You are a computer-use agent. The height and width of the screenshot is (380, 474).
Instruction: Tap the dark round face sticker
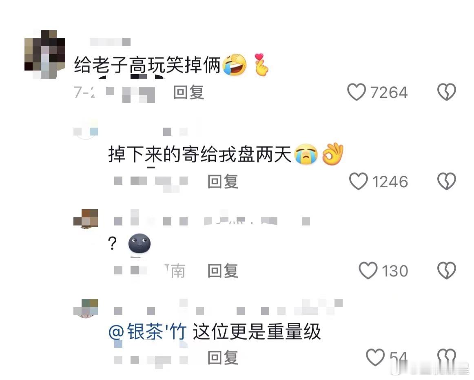(x=140, y=243)
